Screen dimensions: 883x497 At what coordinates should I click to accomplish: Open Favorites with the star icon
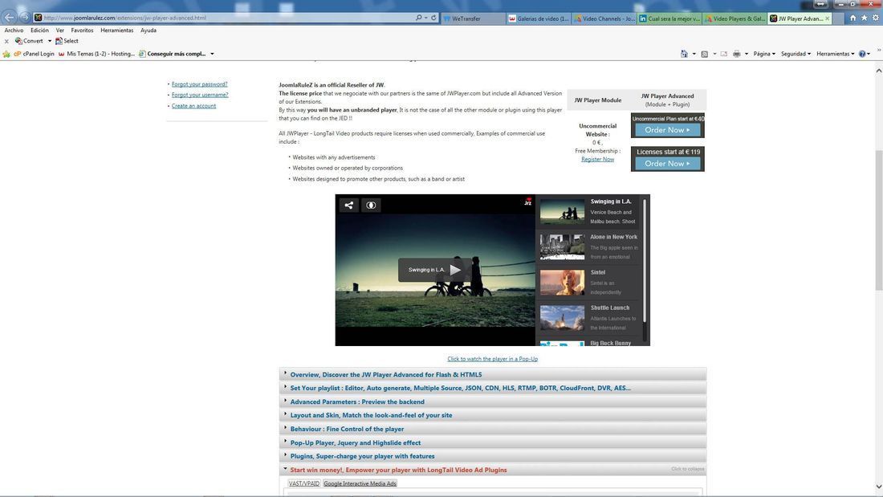(864, 18)
